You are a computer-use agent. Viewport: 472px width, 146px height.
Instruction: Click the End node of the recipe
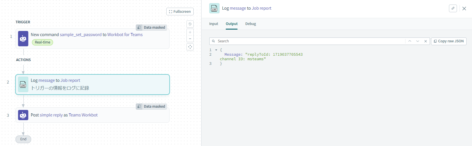tap(23, 139)
